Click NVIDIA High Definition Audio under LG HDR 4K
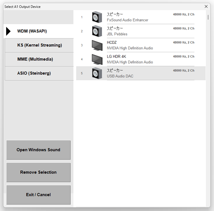214x211 pixels. tap(130, 62)
